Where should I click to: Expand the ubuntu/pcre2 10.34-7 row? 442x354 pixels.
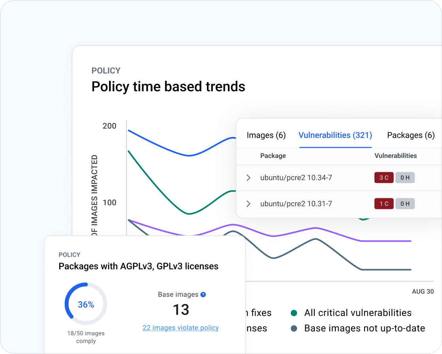tap(248, 178)
